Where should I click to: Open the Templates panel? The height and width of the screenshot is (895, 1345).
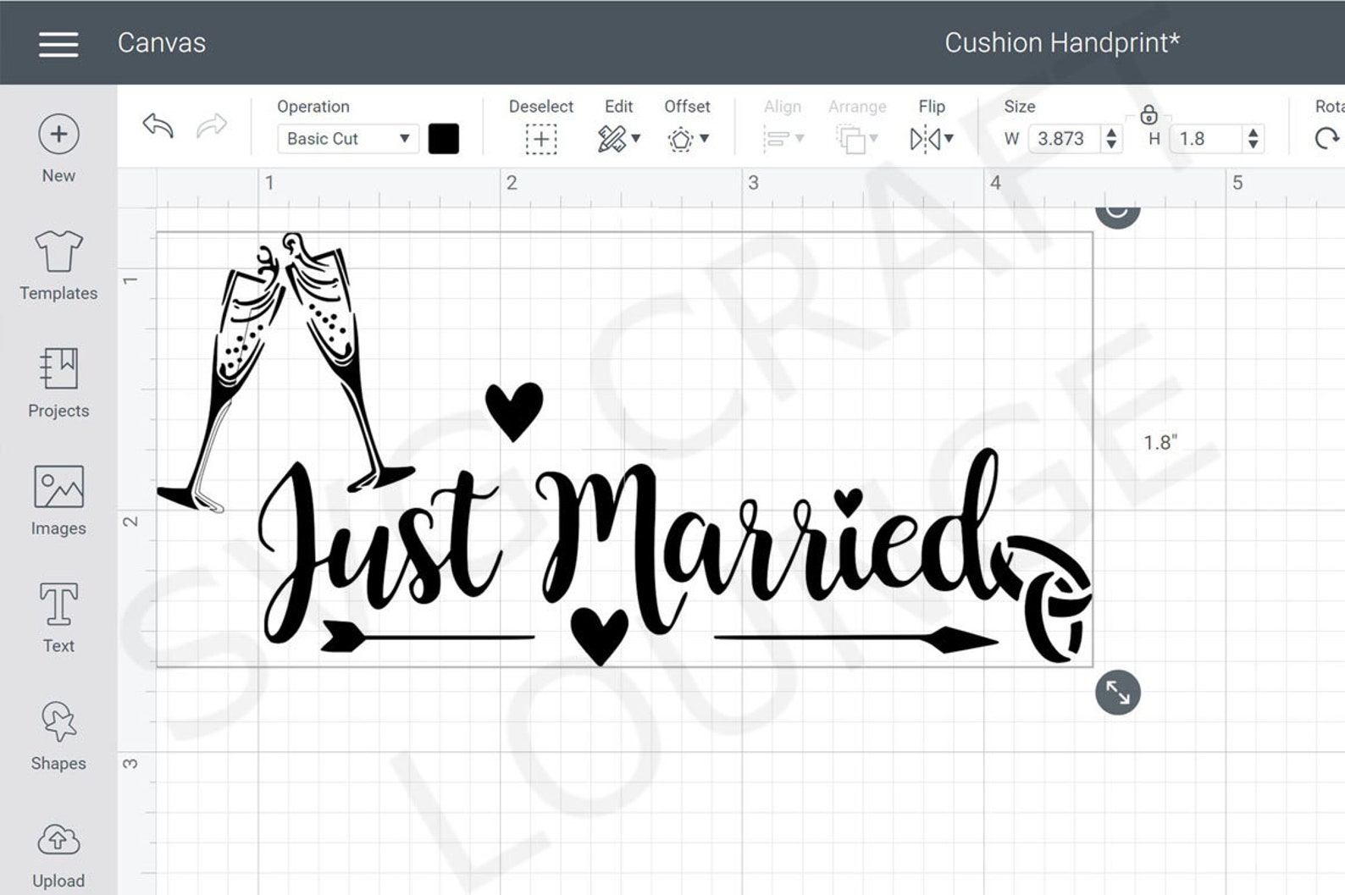pos(58,266)
